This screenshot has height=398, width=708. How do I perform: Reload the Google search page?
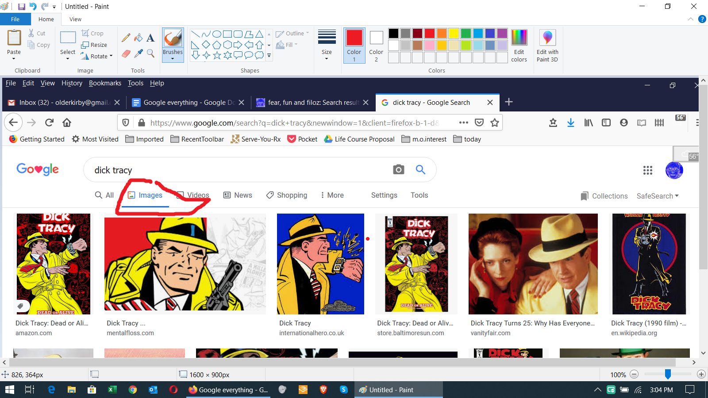49,122
